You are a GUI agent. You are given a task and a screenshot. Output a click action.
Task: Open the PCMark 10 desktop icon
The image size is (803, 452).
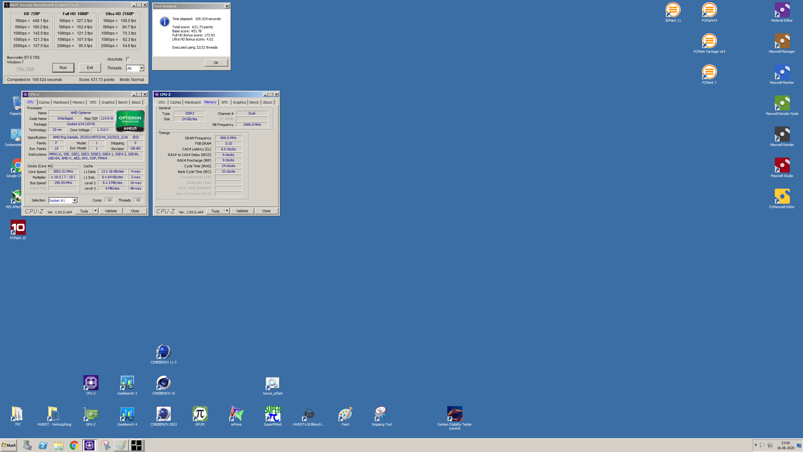[x=18, y=230]
